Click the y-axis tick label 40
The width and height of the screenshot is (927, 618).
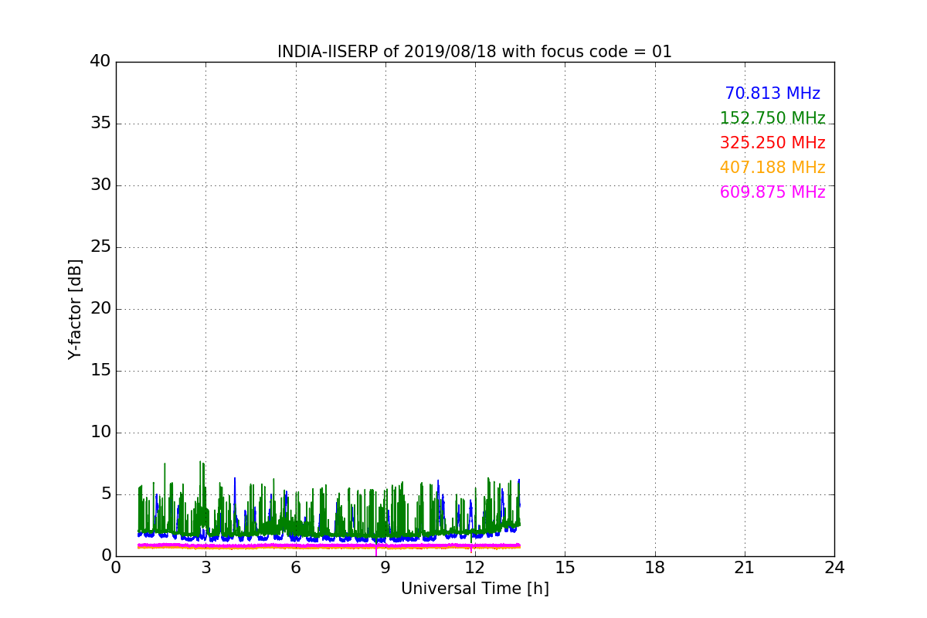(x=100, y=61)
